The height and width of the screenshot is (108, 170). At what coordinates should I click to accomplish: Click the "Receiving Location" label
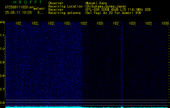tap(65, 6)
